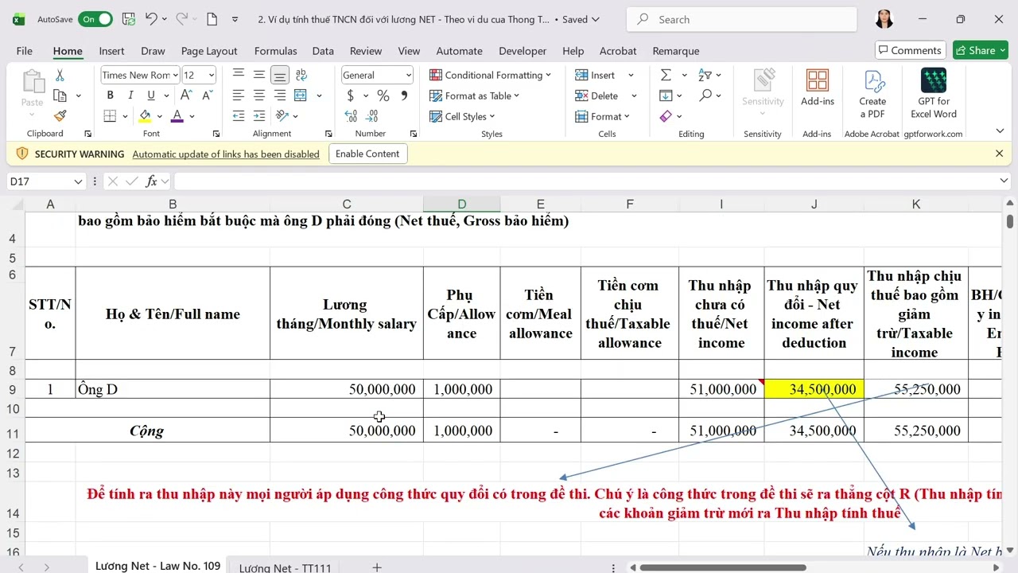Toggle Bold formatting

coord(110,95)
